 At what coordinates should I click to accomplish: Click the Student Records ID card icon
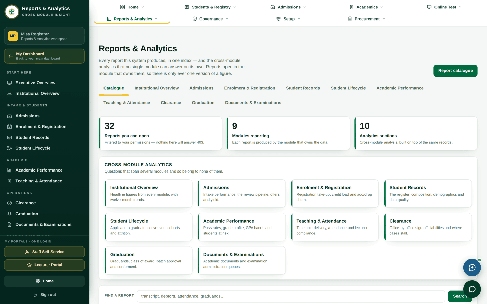click(x=9, y=138)
